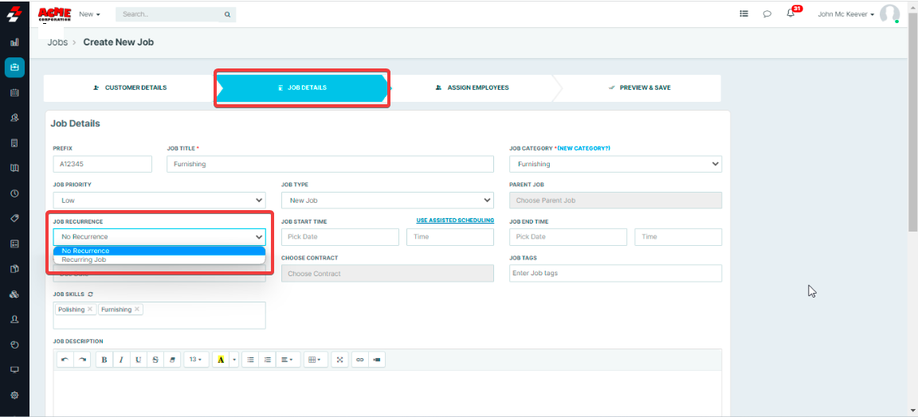Screen dimensions: 918x417
Task: Click the Prefix field
Action: (103, 165)
